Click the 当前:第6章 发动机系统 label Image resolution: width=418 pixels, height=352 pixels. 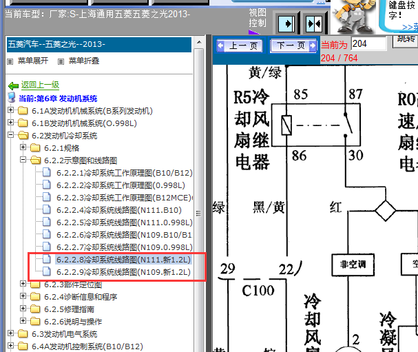pyautogui.click(x=58, y=99)
